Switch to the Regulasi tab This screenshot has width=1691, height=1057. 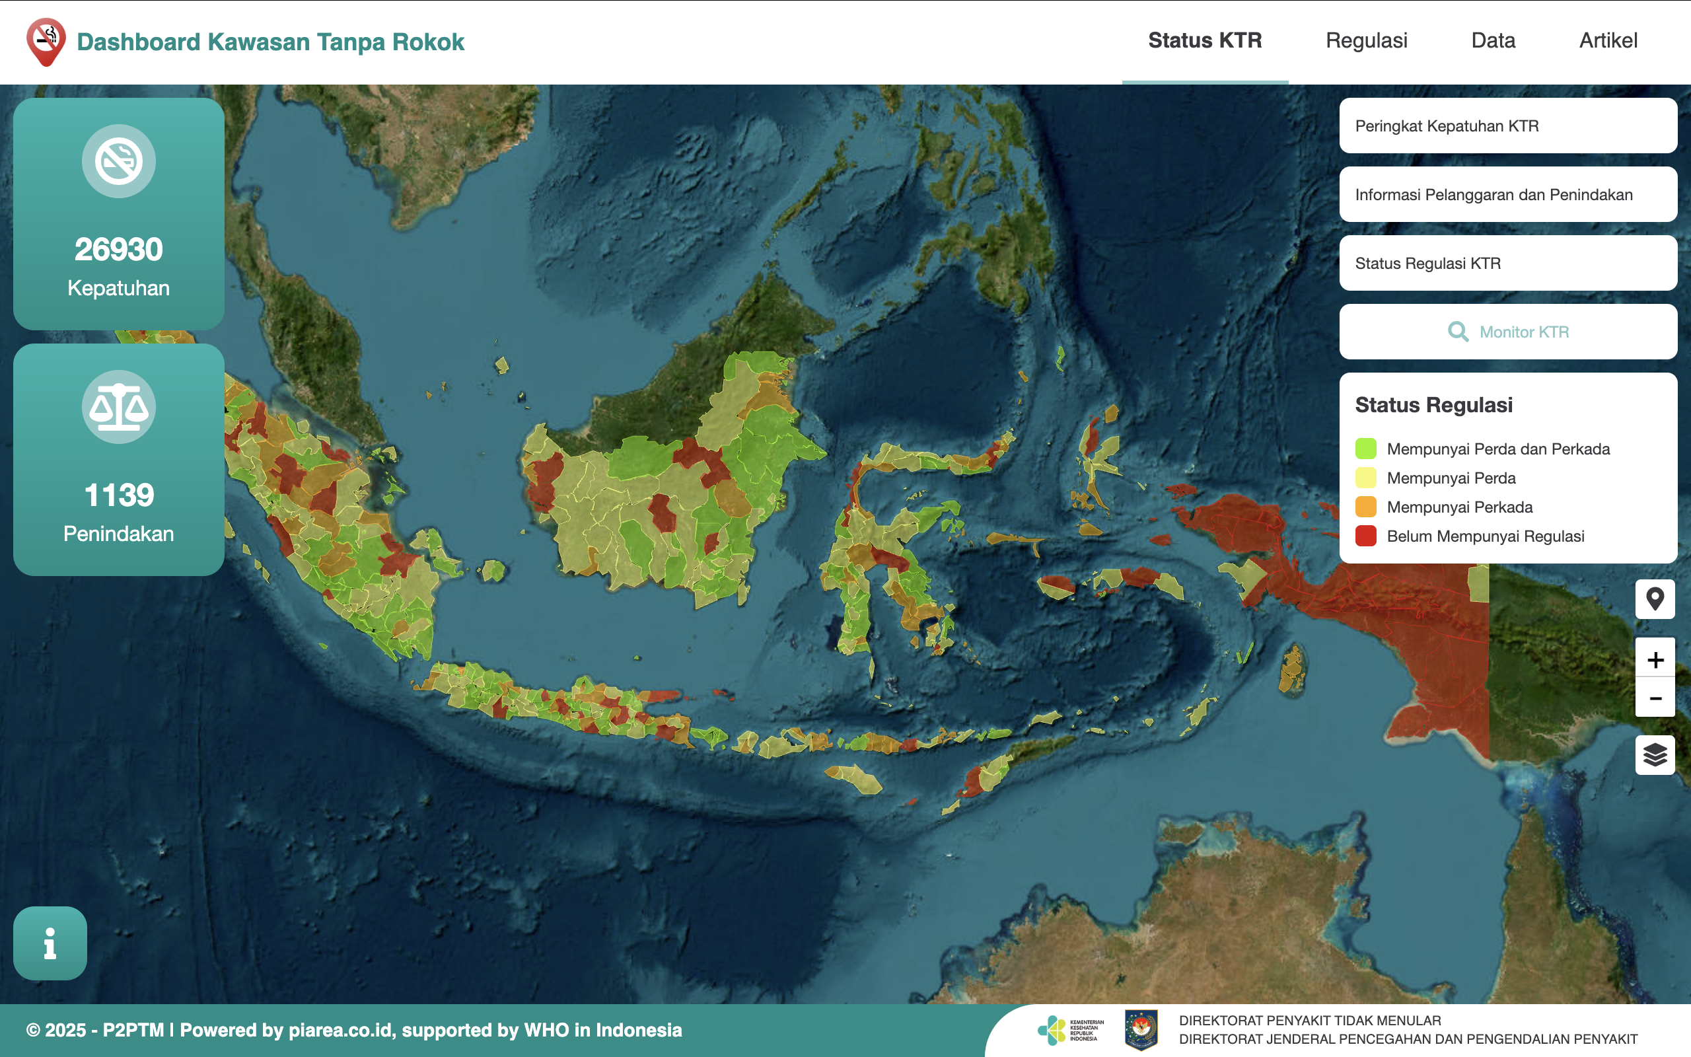[1366, 40]
